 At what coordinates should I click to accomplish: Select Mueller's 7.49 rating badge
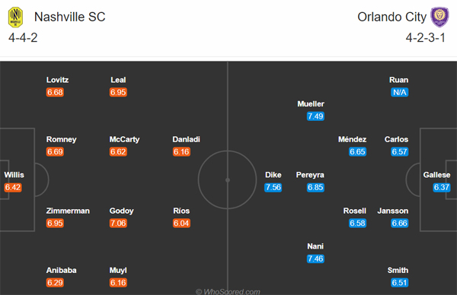[315, 116]
